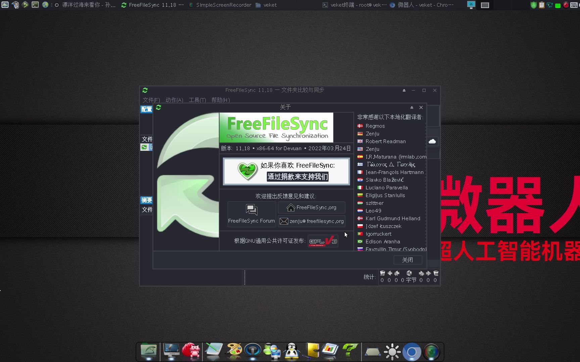Click the 摘要 panel header in main window

[x=146, y=200]
